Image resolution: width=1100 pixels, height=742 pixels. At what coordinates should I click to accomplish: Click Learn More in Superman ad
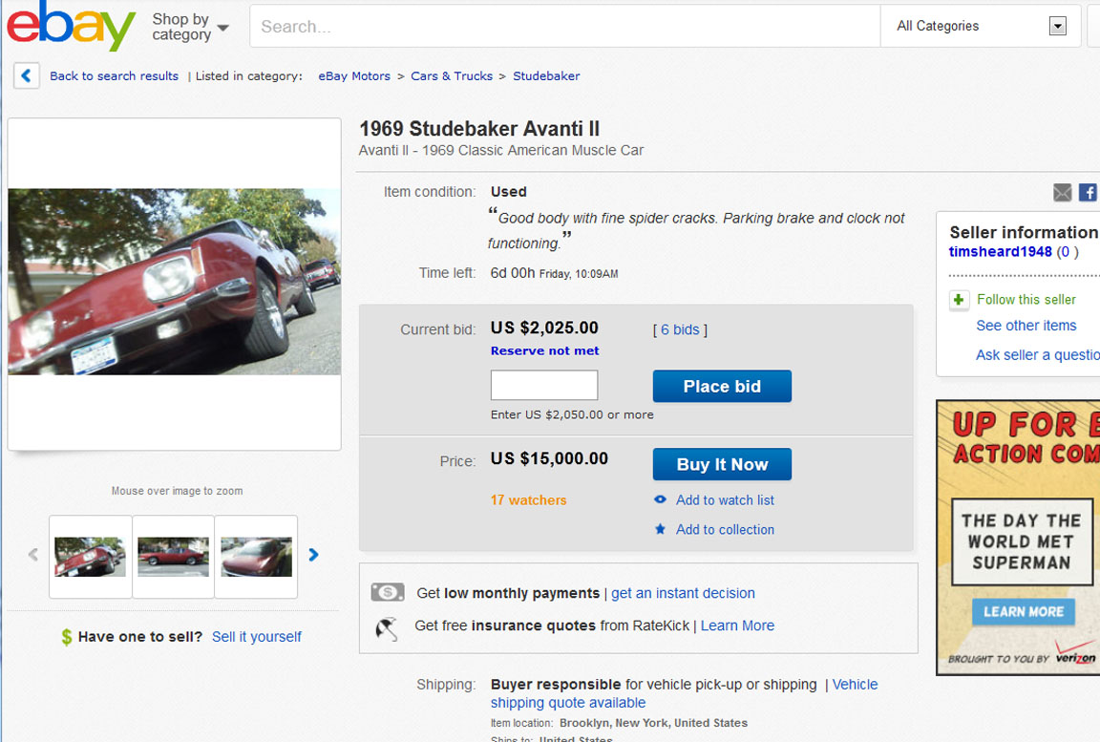pyautogui.click(x=1023, y=611)
